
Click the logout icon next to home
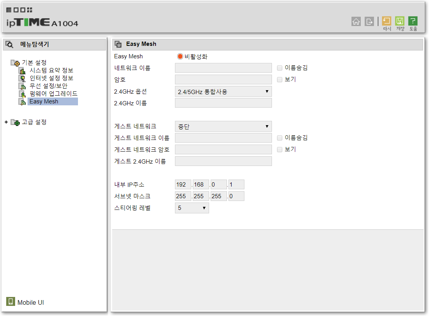(x=369, y=21)
